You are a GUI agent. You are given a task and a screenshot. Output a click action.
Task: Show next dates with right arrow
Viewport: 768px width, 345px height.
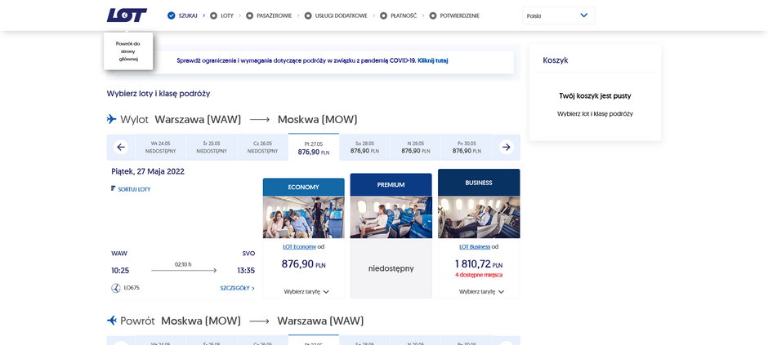tap(506, 148)
